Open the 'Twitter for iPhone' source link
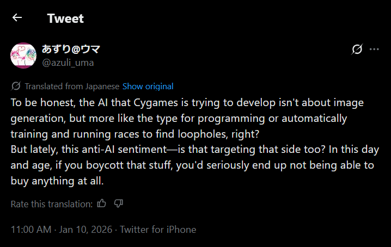This screenshot has width=391, height=247. 158,229
